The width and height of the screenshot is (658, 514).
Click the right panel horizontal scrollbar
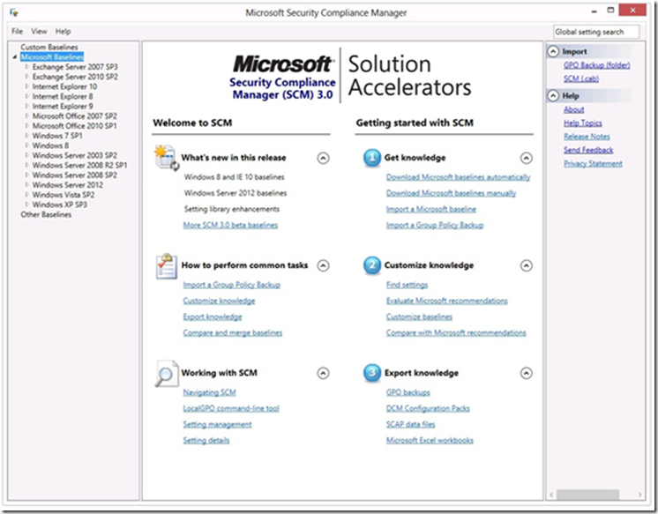[x=588, y=495]
